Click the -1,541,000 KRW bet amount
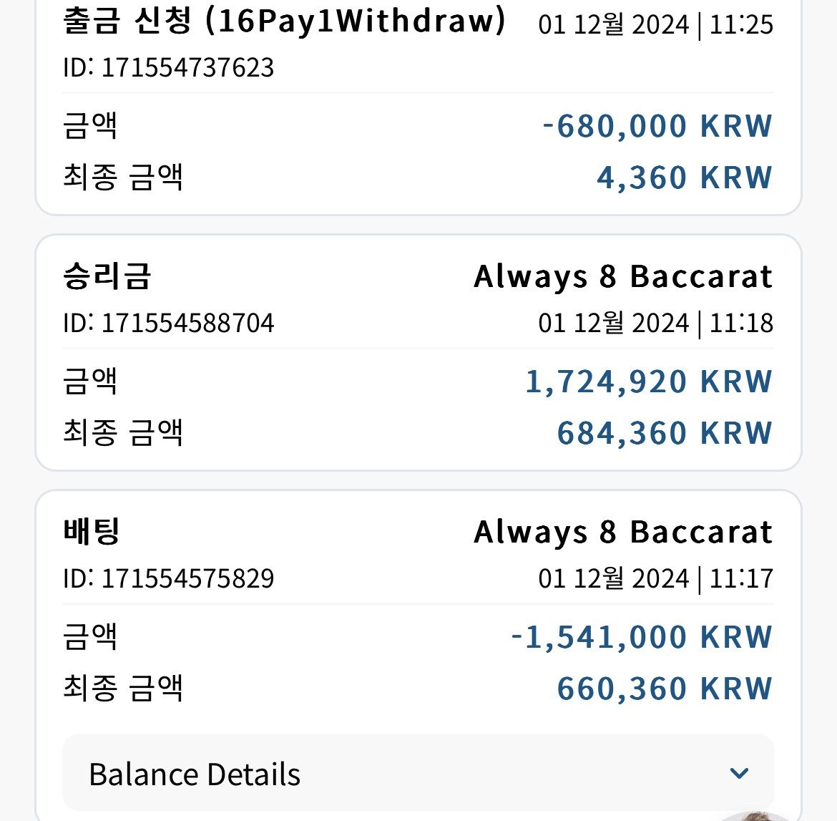 pos(642,637)
